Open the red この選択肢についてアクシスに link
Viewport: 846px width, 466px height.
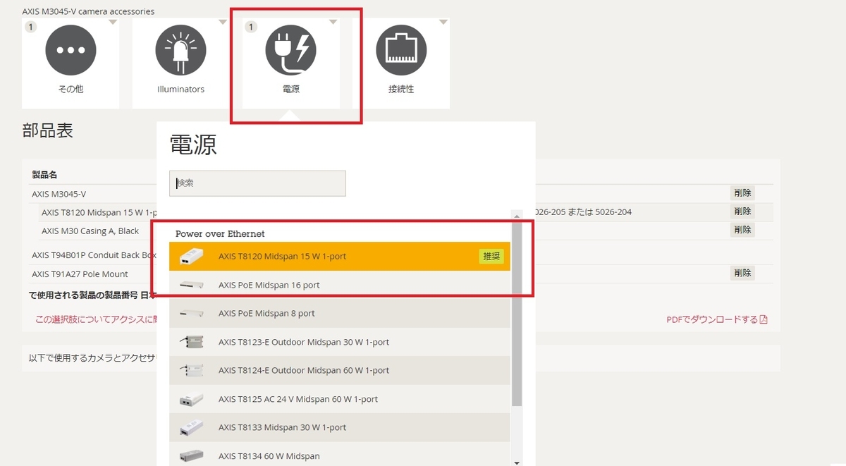[96, 319]
